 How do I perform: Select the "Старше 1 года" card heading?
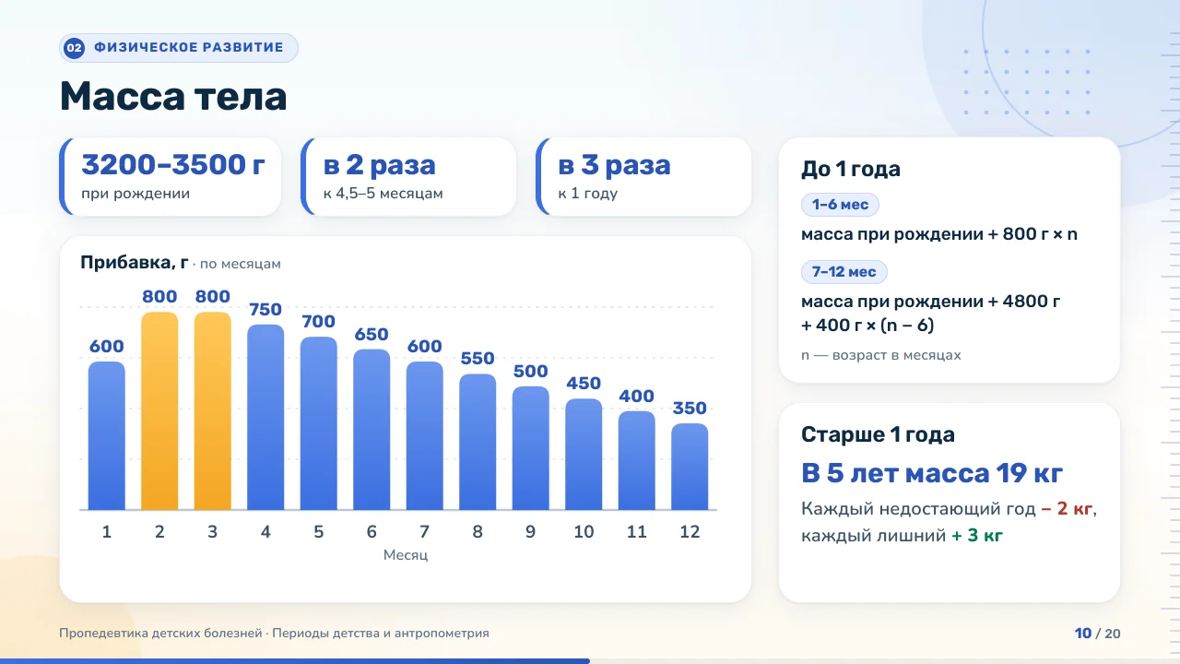point(878,434)
